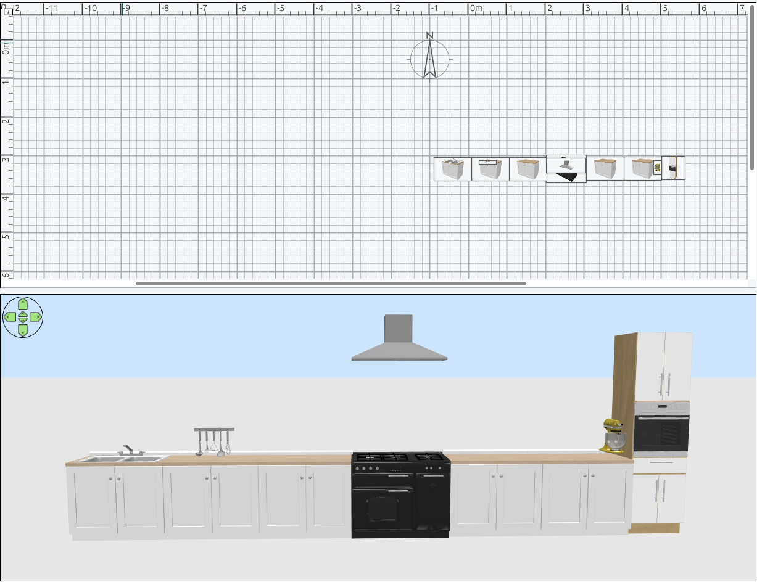This screenshot has height=582, width=757.
Task: Click the base cabinet under the sink in 3D
Action: click(x=115, y=500)
